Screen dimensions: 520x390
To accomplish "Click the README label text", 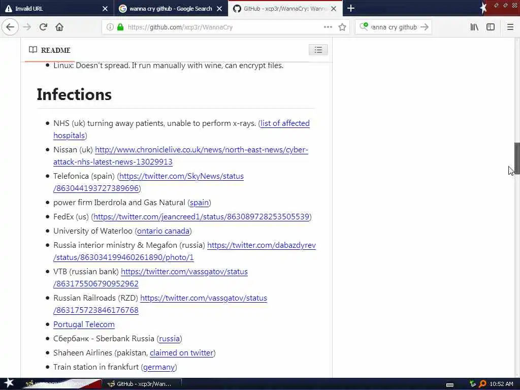I will click(x=56, y=50).
